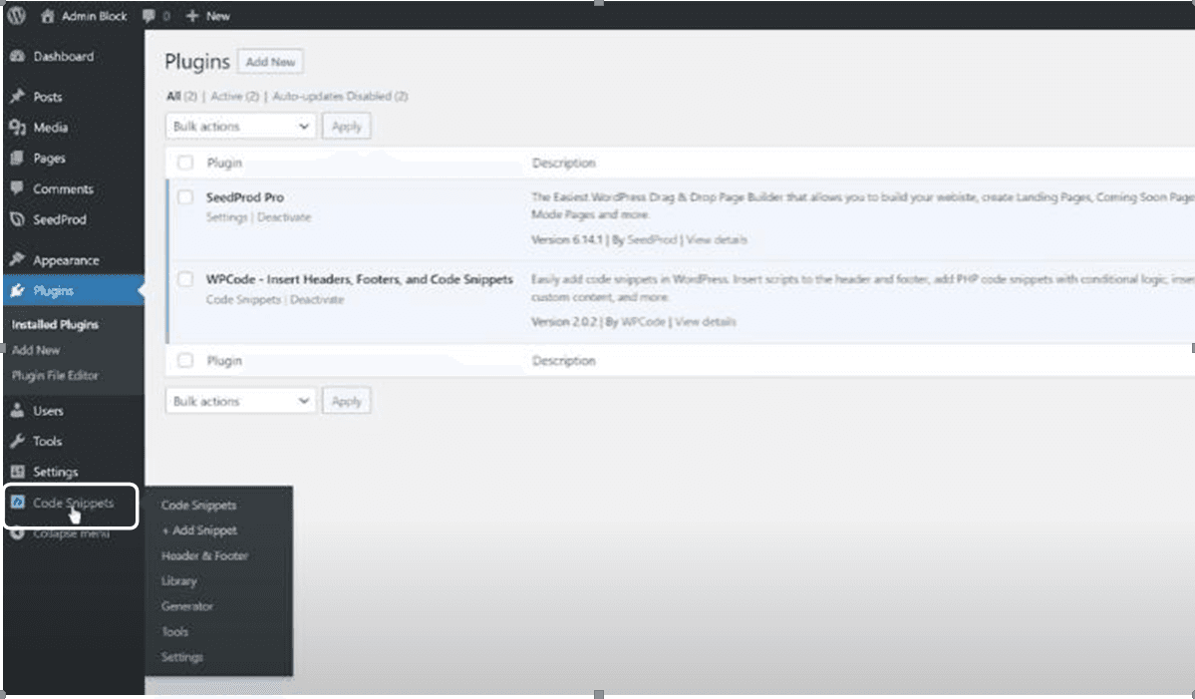1195x699 pixels.
Task: Check the WPCode plugin checkbox
Action: 185,280
